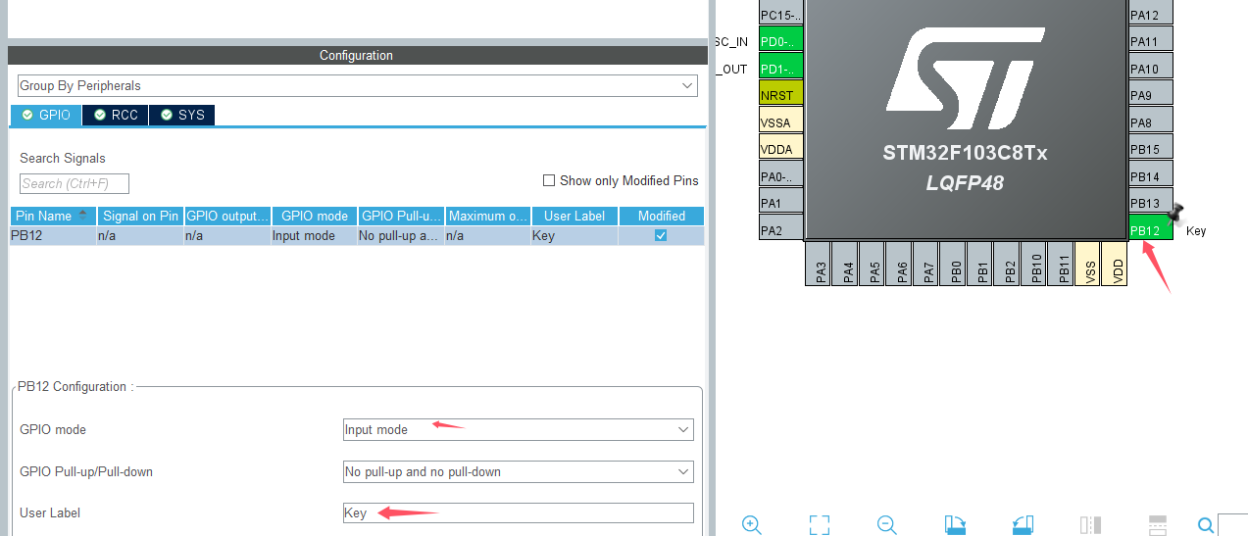Click the pin search field beside magnifier

pyautogui.click(x=1233, y=524)
